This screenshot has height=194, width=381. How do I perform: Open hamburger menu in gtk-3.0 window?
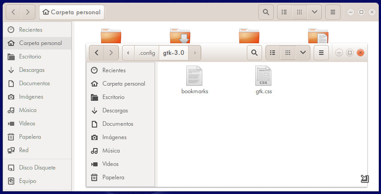[321, 53]
